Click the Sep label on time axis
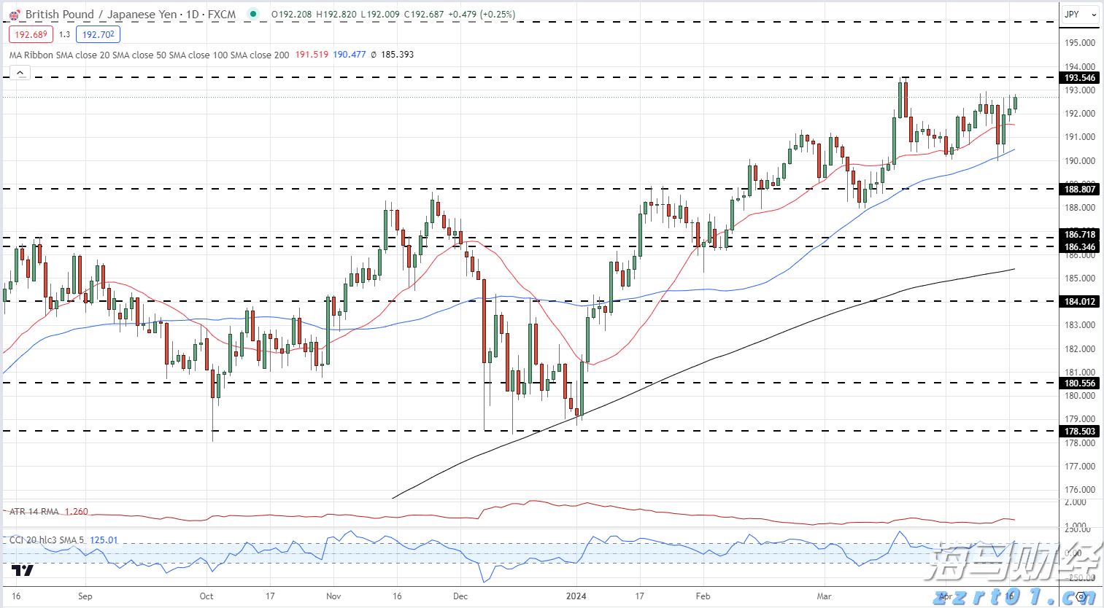This screenshot has width=1104, height=608. tap(85, 596)
